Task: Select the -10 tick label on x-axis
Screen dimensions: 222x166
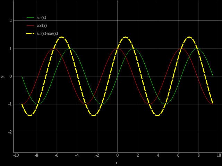Action: coord(16,156)
